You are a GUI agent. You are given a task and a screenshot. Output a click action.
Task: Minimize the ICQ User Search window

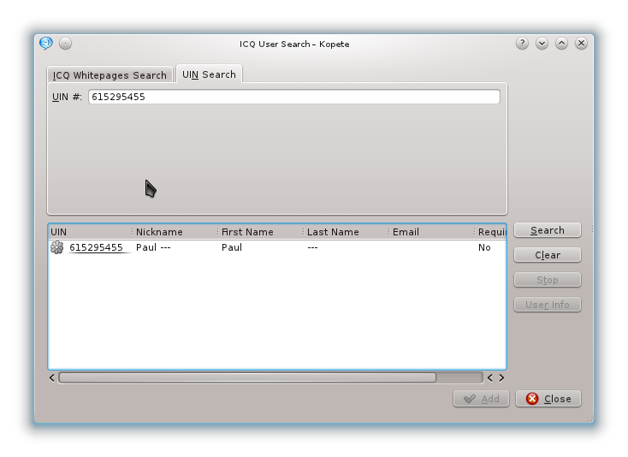point(542,44)
